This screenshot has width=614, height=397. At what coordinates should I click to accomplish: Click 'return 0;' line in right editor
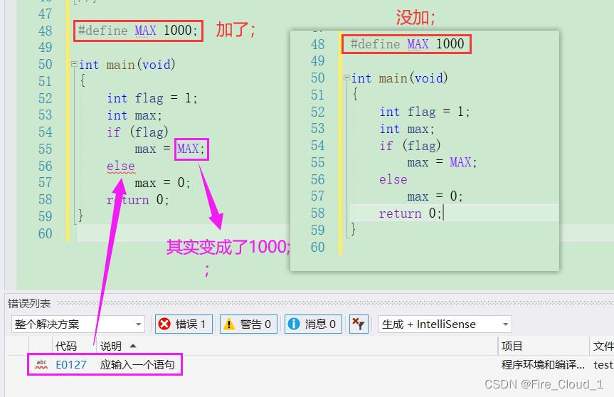[x=411, y=213]
